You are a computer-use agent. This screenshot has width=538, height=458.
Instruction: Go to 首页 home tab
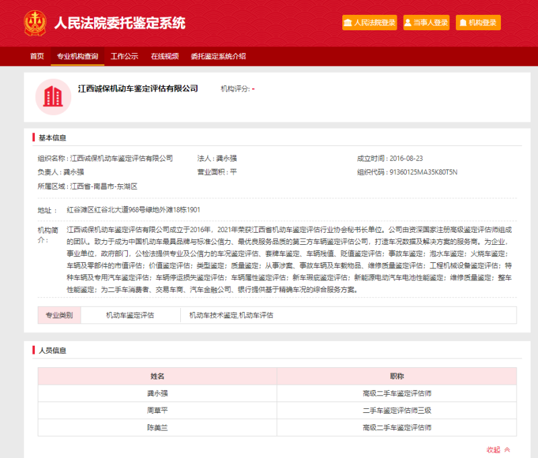pos(37,56)
